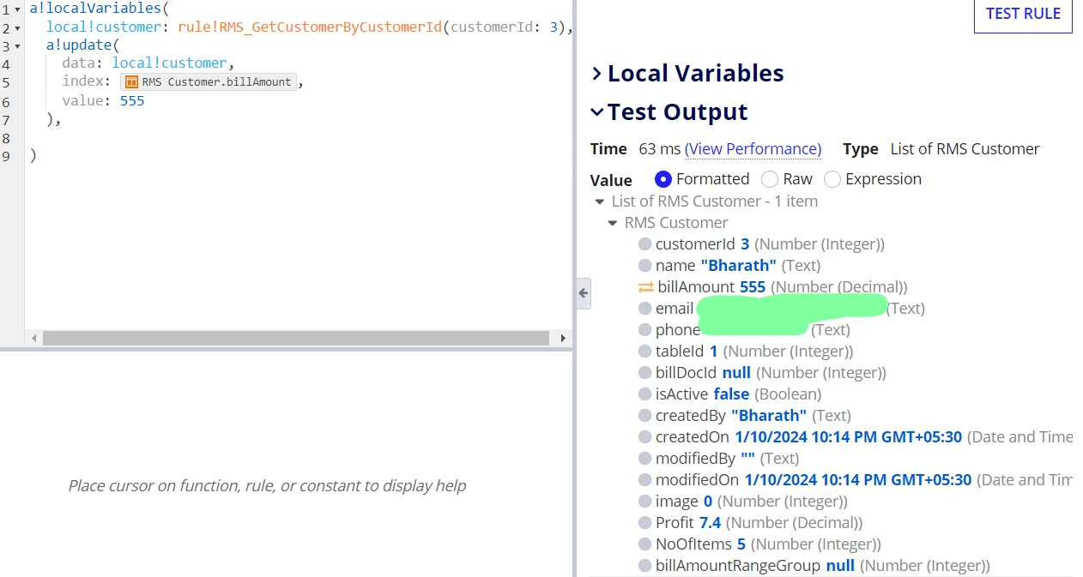Click the billAmount value 555 in output
The width and height of the screenshot is (1083, 577).
(753, 287)
